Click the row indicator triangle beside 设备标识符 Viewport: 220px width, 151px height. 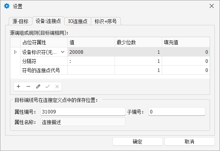15,52
